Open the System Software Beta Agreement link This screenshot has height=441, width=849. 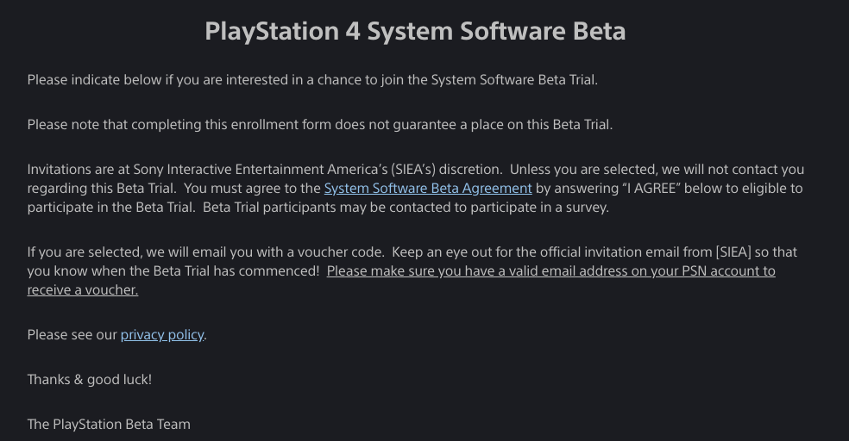pos(428,189)
